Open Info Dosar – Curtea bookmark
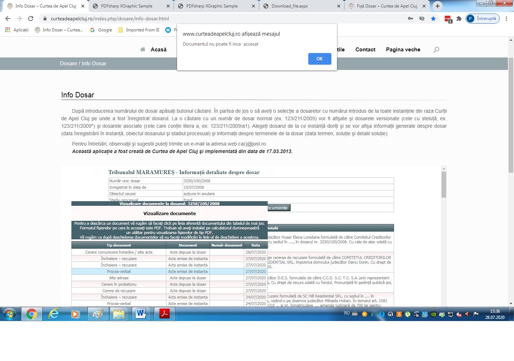 [59, 30]
